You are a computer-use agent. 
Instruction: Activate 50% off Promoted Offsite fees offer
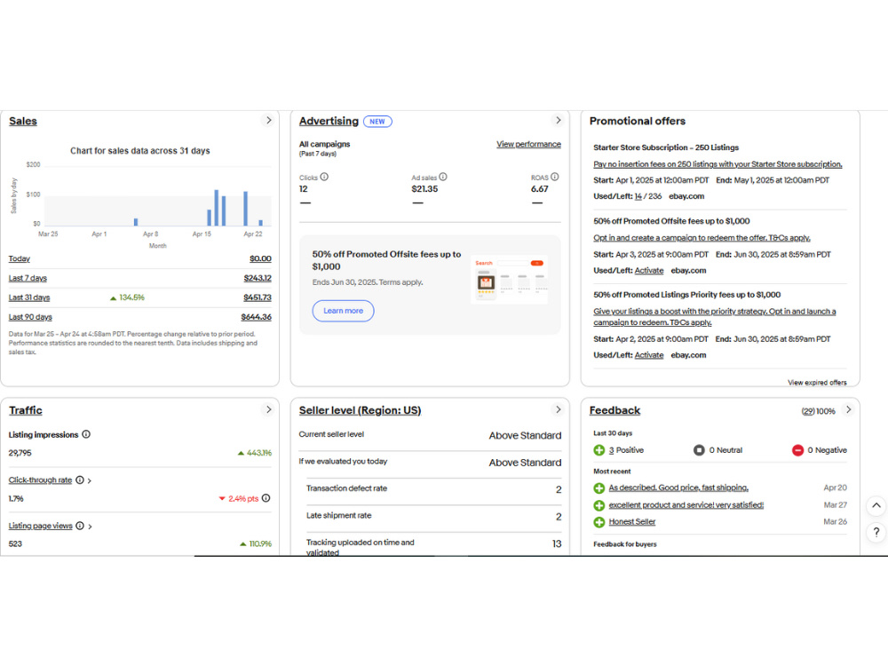click(x=649, y=271)
